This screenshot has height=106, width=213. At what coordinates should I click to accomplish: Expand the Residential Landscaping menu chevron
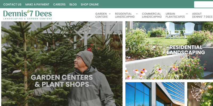[137, 14]
